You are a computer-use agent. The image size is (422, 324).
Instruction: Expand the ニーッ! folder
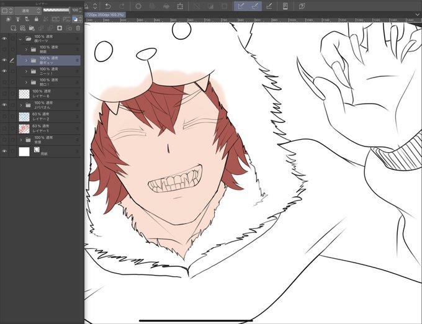pos(26,71)
